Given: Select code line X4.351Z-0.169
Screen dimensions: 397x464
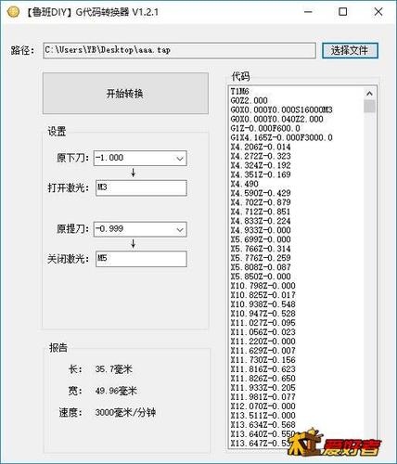Looking at the screenshot, I should 261,174.
